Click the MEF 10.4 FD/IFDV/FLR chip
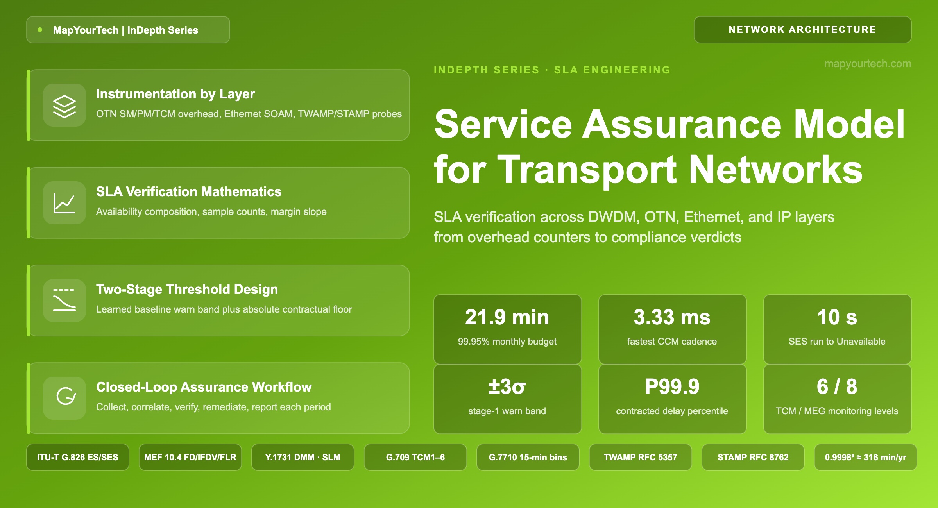The height and width of the screenshot is (508, 938). click(x=190, y=457)
